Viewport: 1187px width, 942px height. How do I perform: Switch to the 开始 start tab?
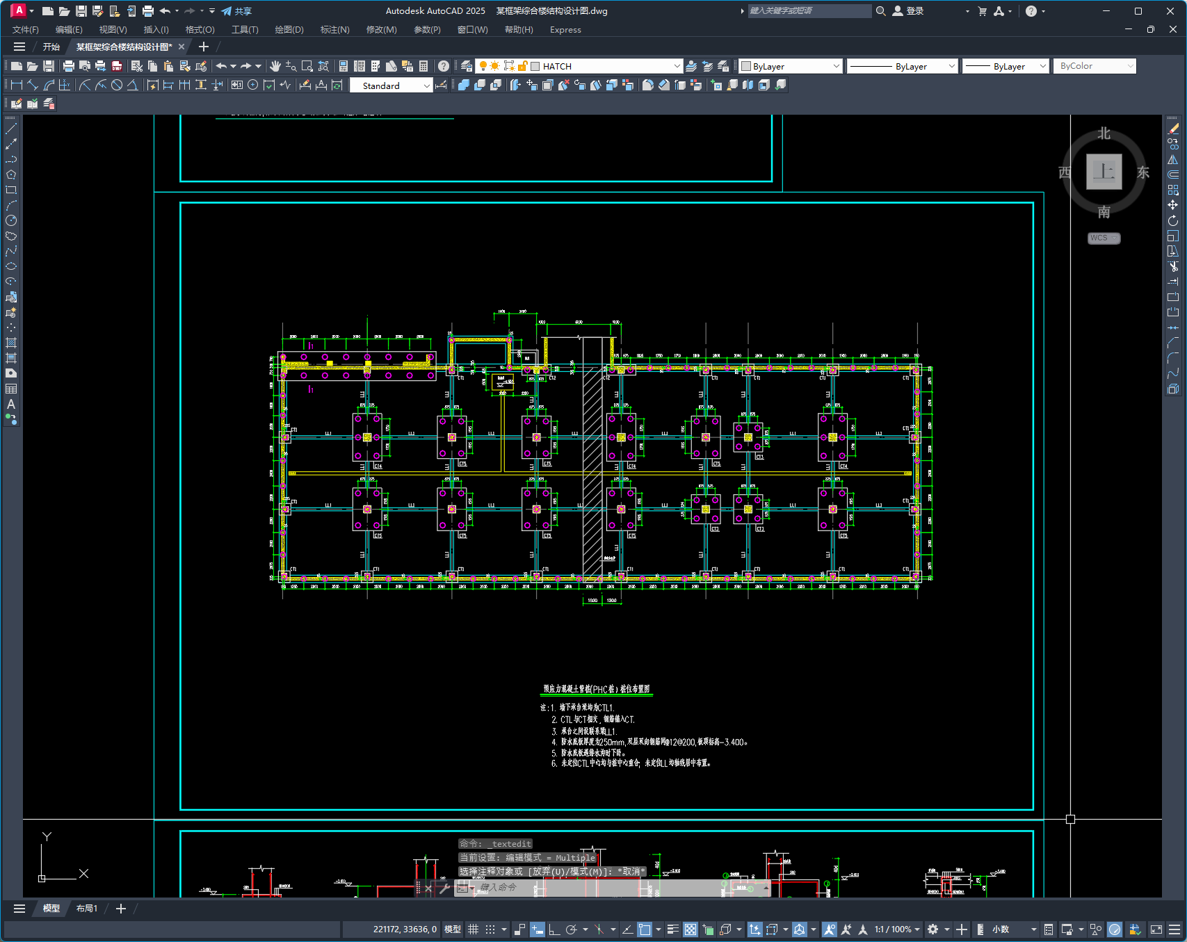51,47
